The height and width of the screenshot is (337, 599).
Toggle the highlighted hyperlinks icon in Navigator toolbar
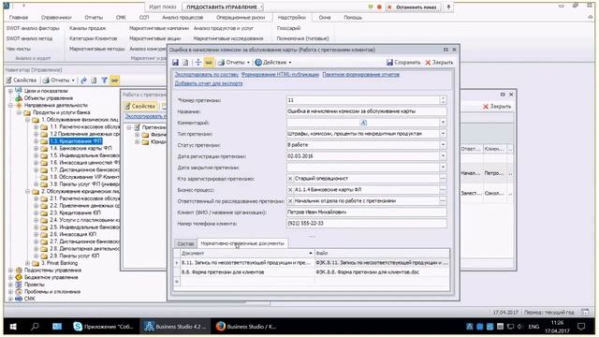[114, 81]
